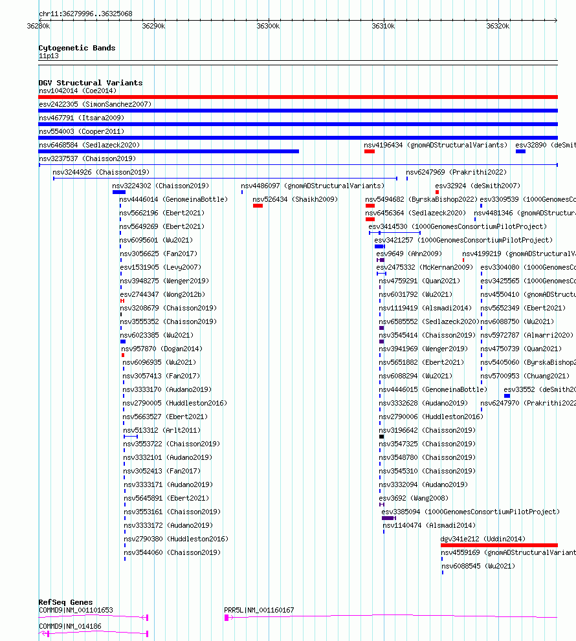The image size is (576, 641).
Task: Open label nsv2790005 (Huddleston2016)
Action: point(175,403)
